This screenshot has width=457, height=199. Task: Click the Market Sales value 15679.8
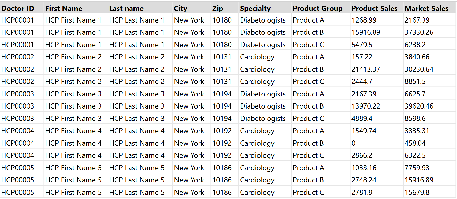tap(417, 192)
